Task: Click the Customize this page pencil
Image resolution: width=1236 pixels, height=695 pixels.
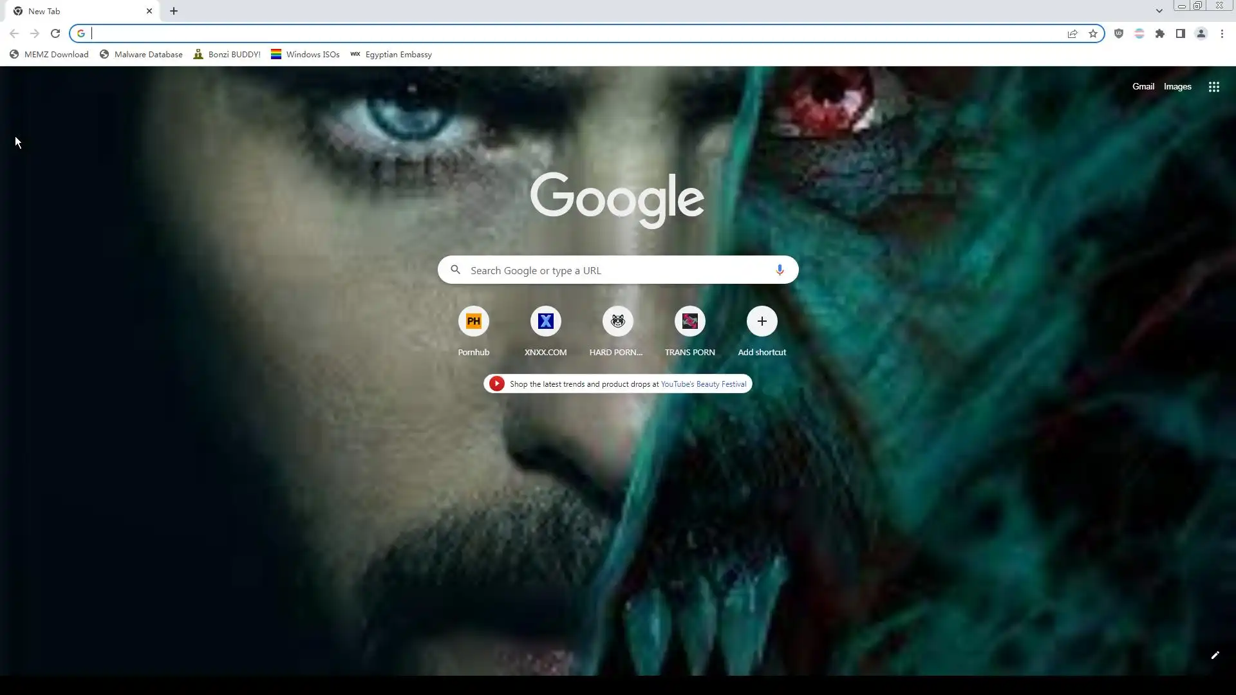Action: click(x=1215, y=656)
